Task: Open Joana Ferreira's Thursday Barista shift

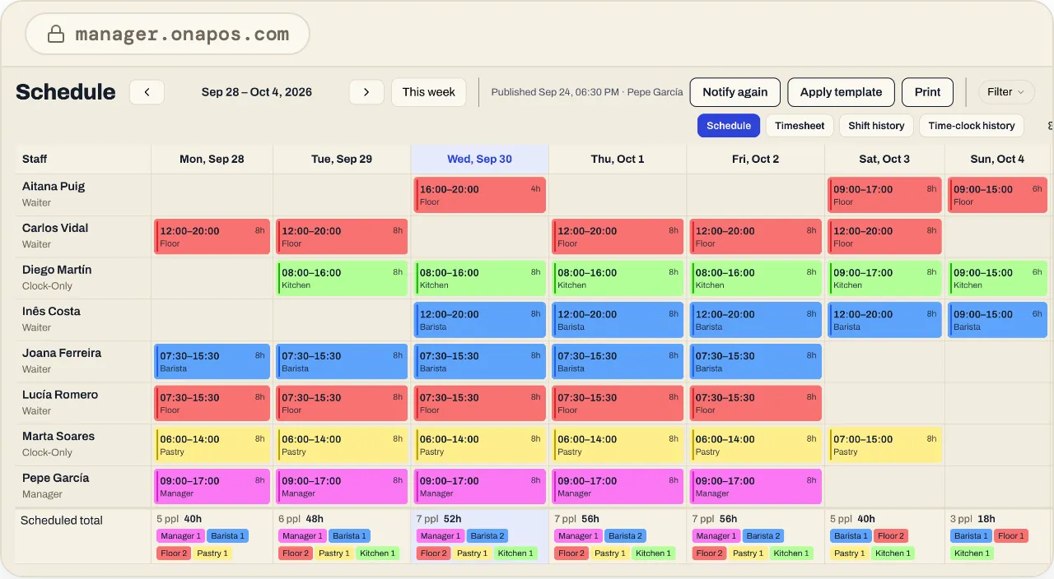Action: tap(618, 362)
